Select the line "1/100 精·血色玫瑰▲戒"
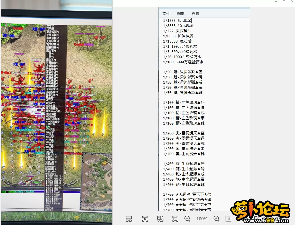The width and height of the screenshot is (295, 225). 184,113
